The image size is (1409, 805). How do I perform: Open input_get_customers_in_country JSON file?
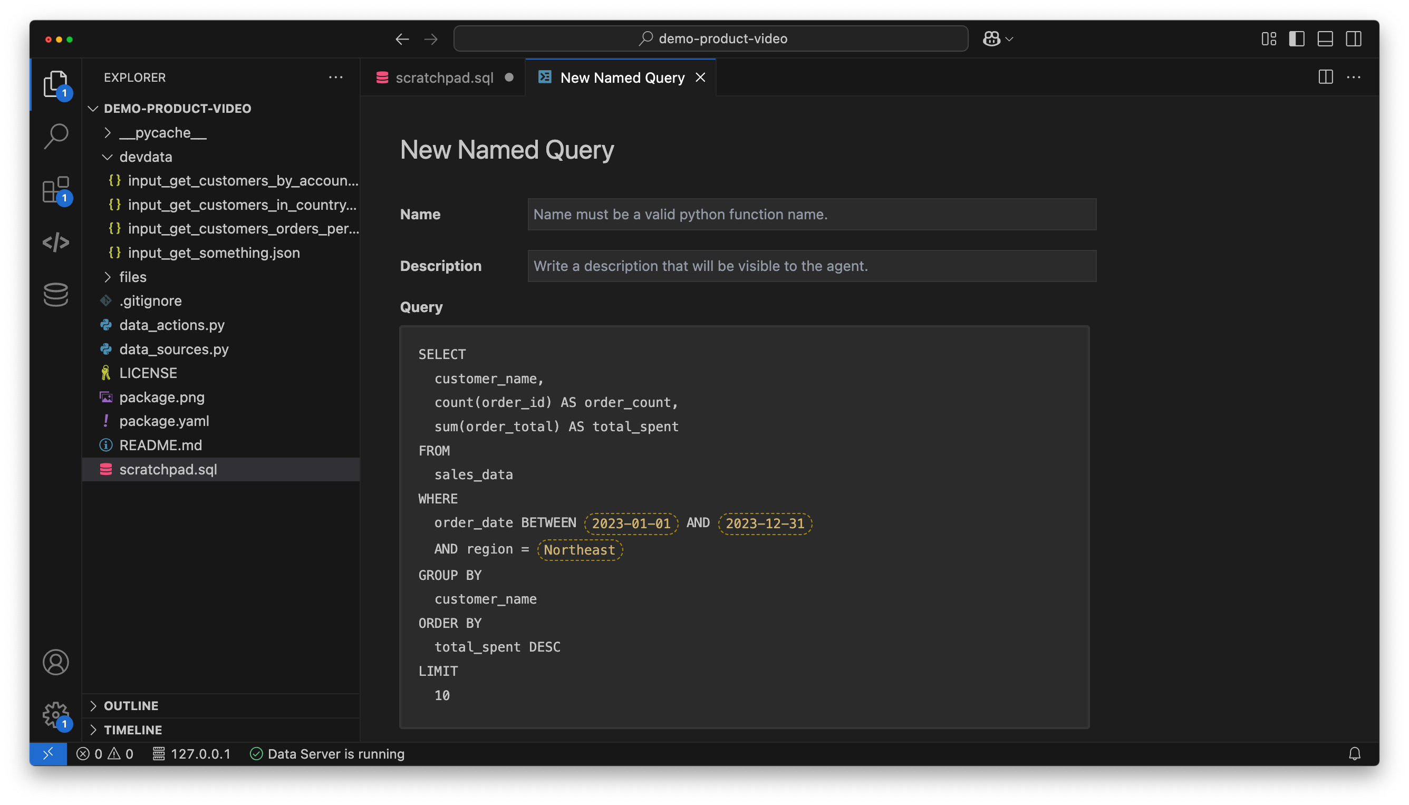221,205
